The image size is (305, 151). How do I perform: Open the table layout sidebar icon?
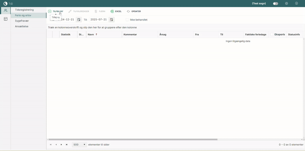click(5, 19)
